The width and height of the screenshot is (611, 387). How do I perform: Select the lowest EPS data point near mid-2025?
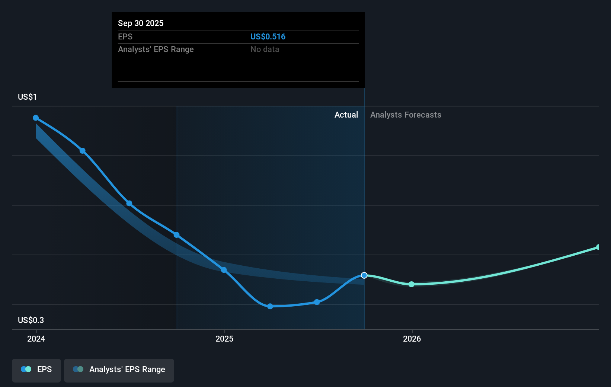click(270, 307)
